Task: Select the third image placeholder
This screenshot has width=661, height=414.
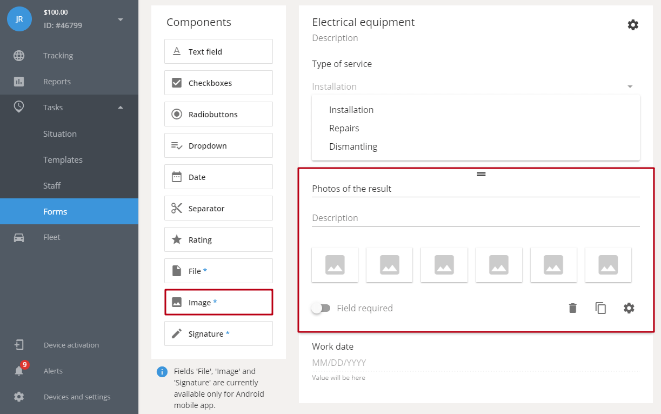Action: [444, 265]
